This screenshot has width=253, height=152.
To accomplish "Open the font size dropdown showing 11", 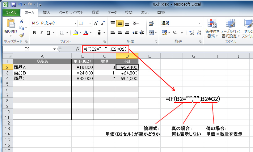I will (90, 23).
